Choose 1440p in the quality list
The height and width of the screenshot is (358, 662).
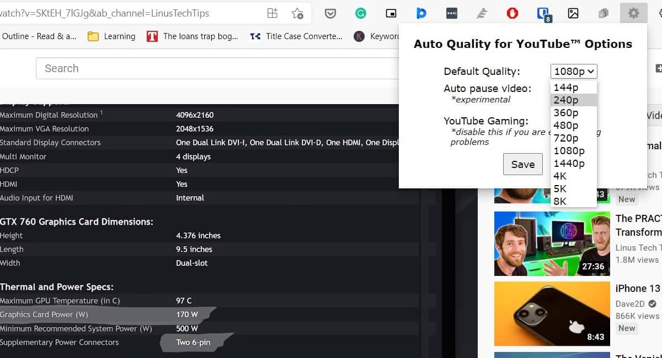point(569,163)
